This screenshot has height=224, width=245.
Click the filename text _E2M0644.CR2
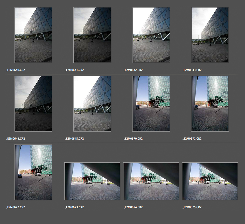point(16,139)
